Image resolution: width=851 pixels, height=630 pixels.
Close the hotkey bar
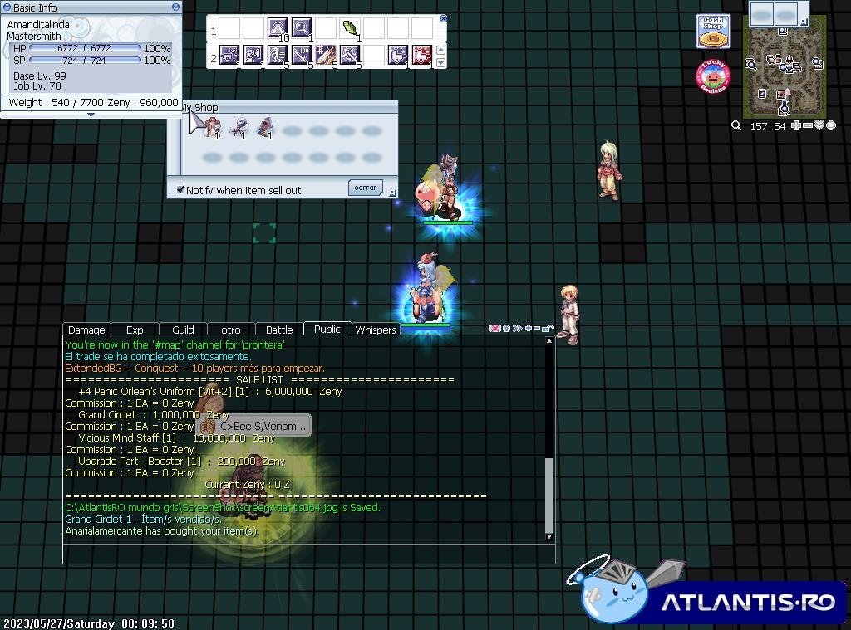click(443, 18)
